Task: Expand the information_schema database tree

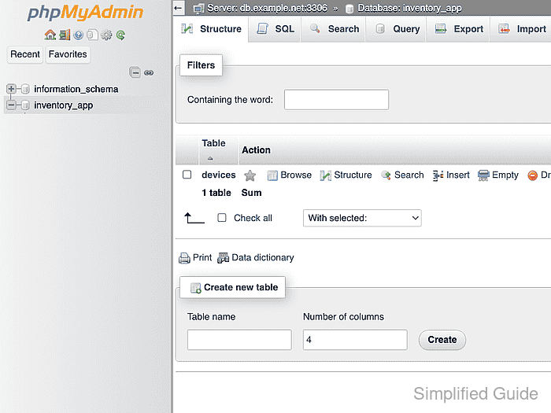Action: tap(11, 89)
